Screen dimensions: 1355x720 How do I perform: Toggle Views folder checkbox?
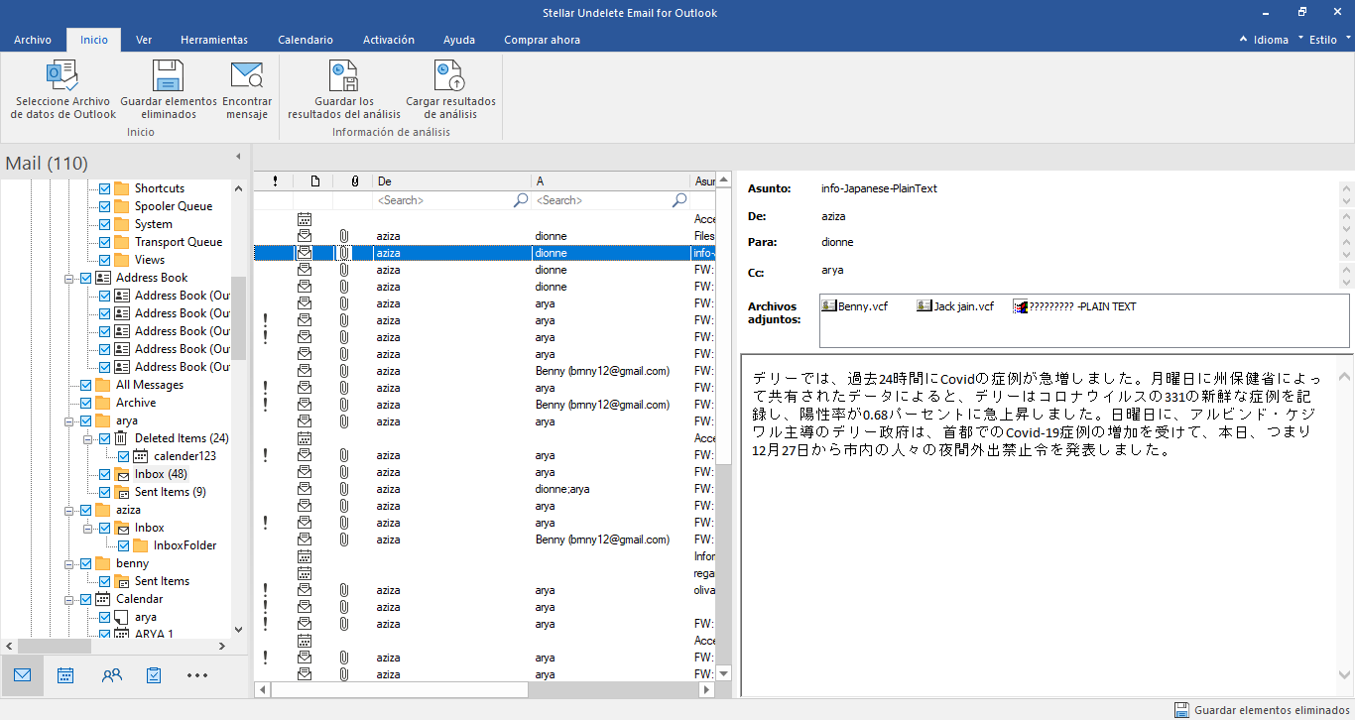(104, 260)
